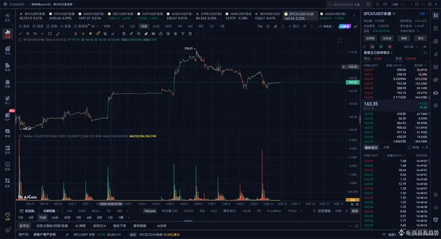
Task: Toggle visibility of Volume indicator legend
Action: 20,136
